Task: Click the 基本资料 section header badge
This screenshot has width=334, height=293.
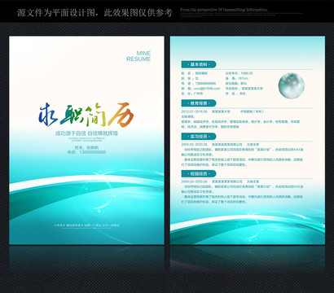Action: tap(199, 64)
